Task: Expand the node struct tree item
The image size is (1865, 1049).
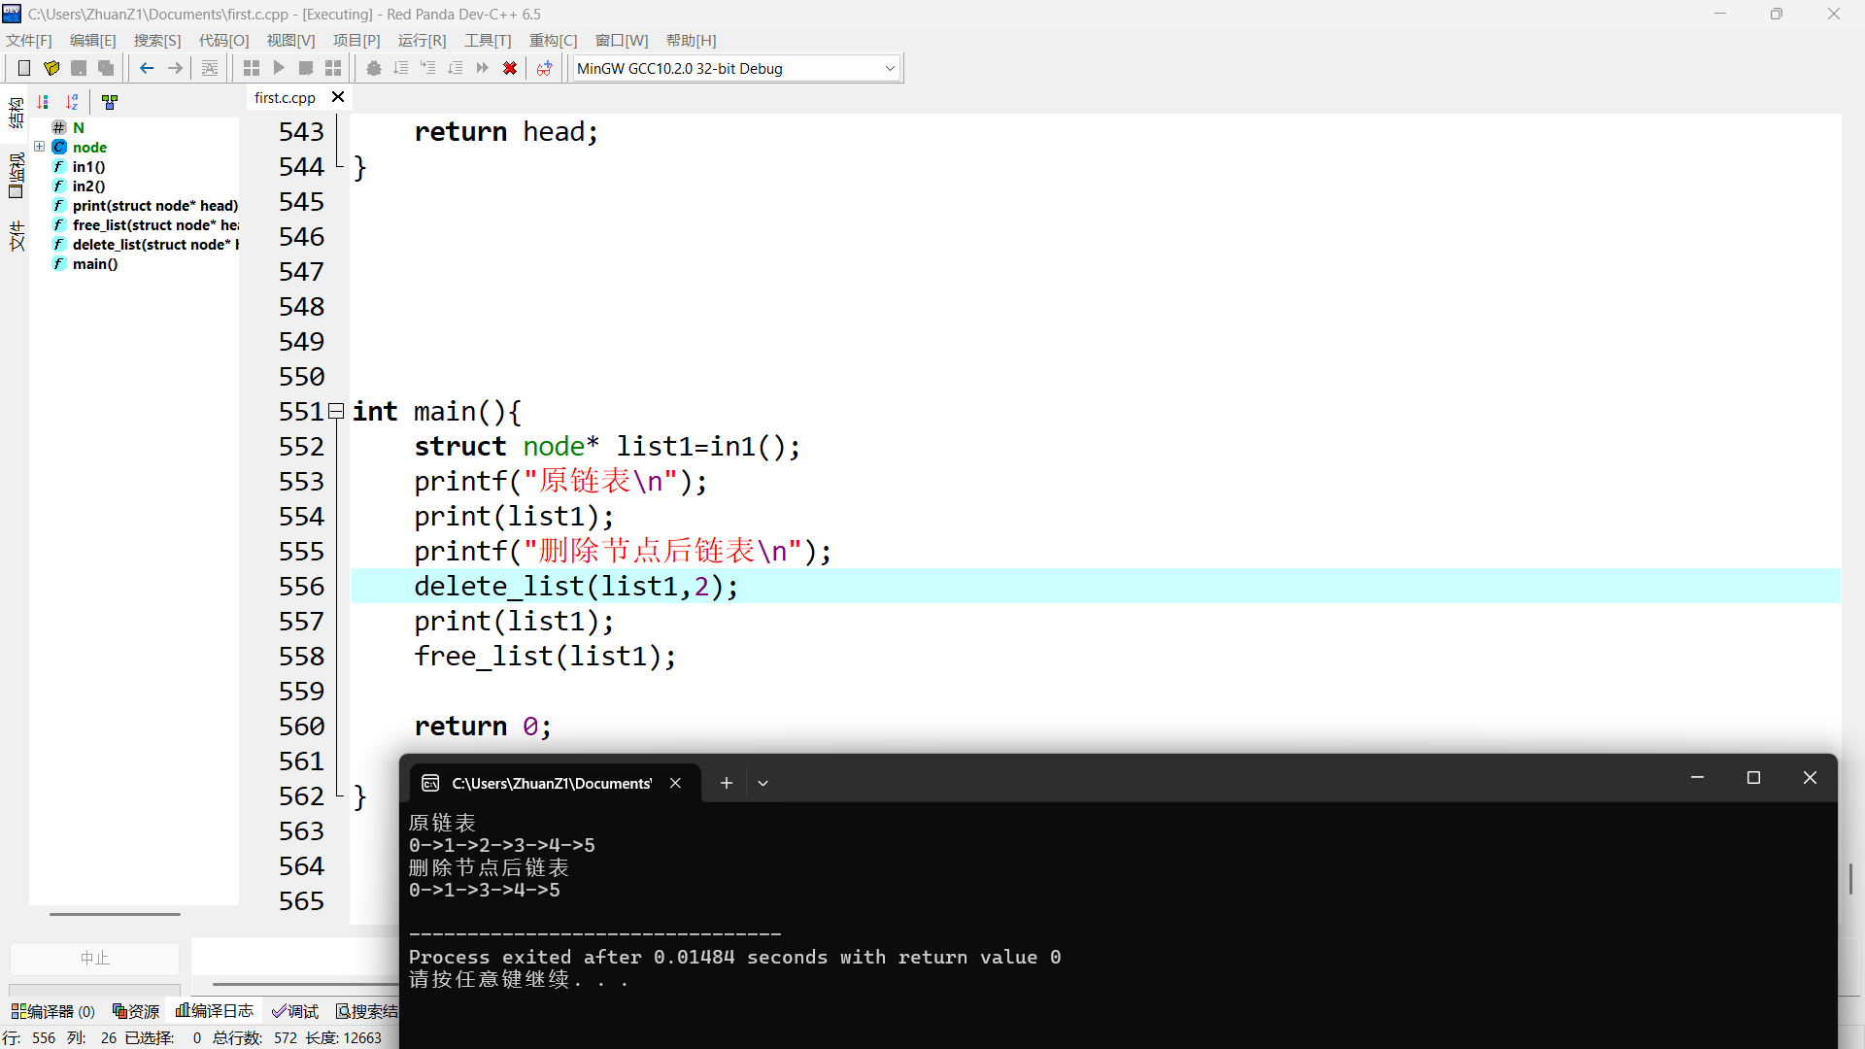Action: [40, 147]
